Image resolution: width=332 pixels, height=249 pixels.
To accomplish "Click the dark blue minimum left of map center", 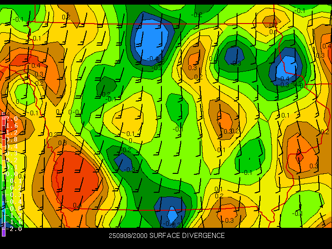I will click(x=123, y=162).
